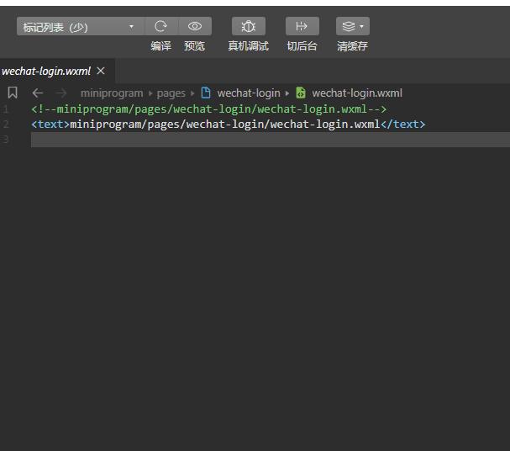Click the closing </text> tag

tap(403, 124)
